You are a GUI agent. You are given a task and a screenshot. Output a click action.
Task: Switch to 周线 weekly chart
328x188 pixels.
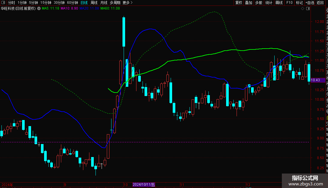tap(94, 3)
